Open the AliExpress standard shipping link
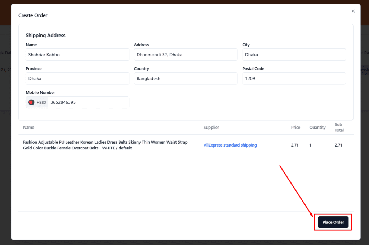Viewport: 369px width, 245px height. click(x=230, y=145)
